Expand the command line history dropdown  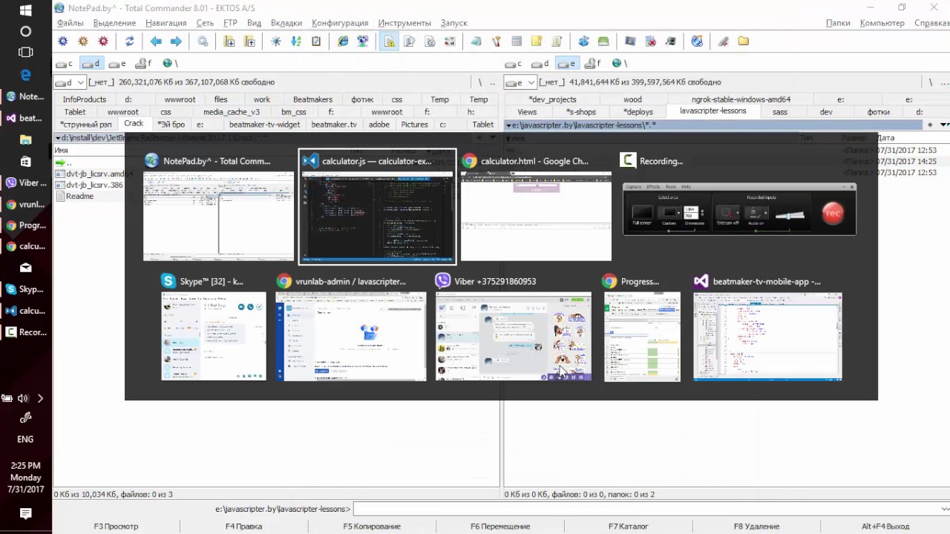[x=945, y=509]
